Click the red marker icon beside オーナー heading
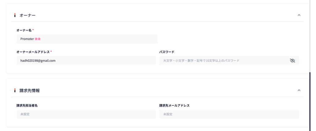Viewport: 316px width, 131px height. 15,15
